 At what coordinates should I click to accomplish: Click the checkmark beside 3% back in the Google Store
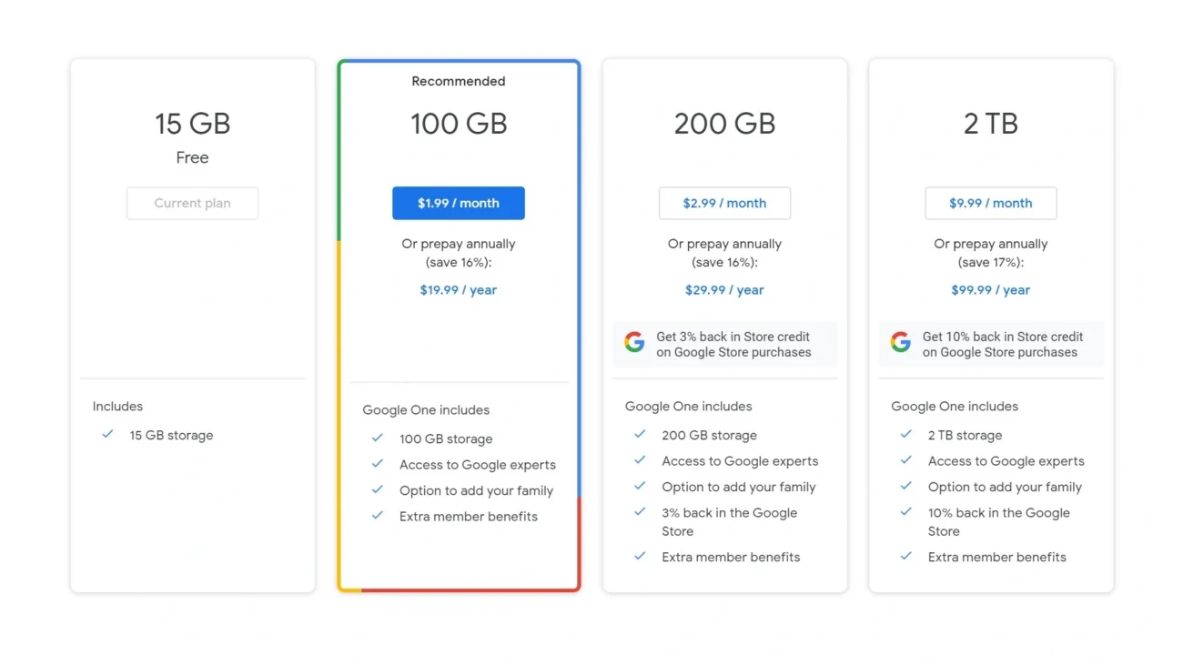(640, 512)
